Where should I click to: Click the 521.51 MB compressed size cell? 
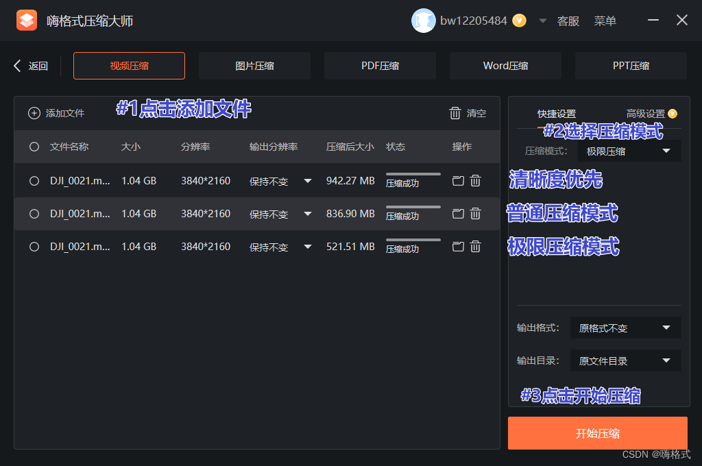[350, 247]
